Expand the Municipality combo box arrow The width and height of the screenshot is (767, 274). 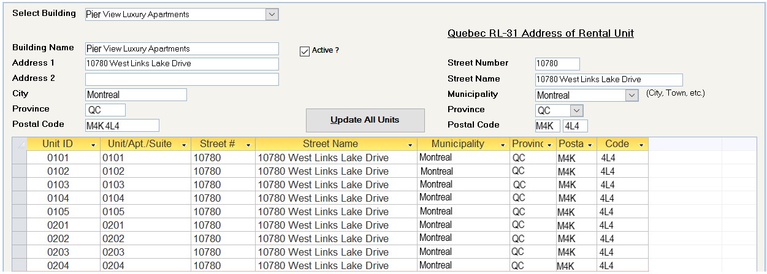coord(632,95)
